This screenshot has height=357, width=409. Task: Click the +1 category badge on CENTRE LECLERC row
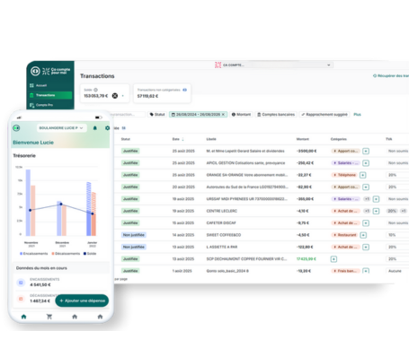367,211
